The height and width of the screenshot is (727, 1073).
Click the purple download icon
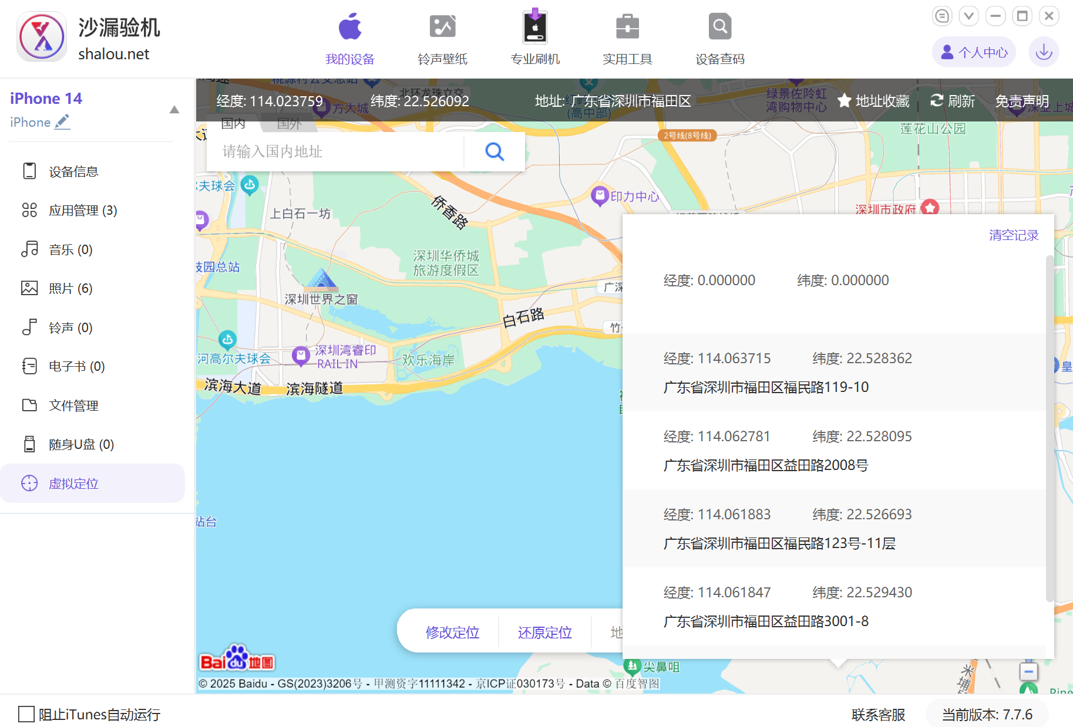[1044, 52]
